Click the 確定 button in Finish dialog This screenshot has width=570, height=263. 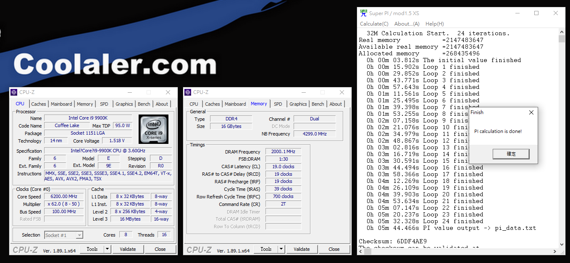pyautogui.click(x=511, y=154)
